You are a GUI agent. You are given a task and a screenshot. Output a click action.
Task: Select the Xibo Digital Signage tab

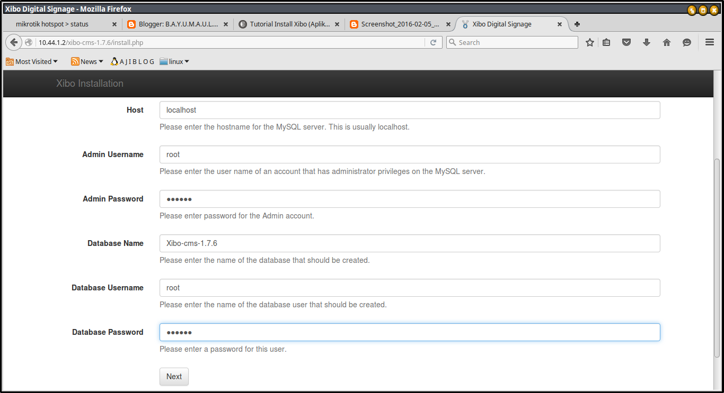(x=512, y=24)
